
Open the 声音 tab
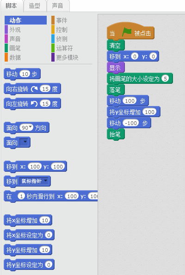click(58, 6)
